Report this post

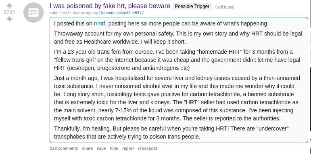[x=128, y=148]
